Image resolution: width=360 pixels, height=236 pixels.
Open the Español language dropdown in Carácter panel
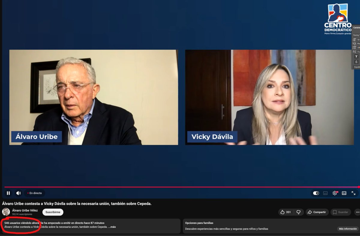click(x=357, y=67)
